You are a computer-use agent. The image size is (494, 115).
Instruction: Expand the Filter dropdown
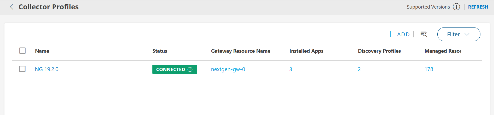tap(459, 34)
